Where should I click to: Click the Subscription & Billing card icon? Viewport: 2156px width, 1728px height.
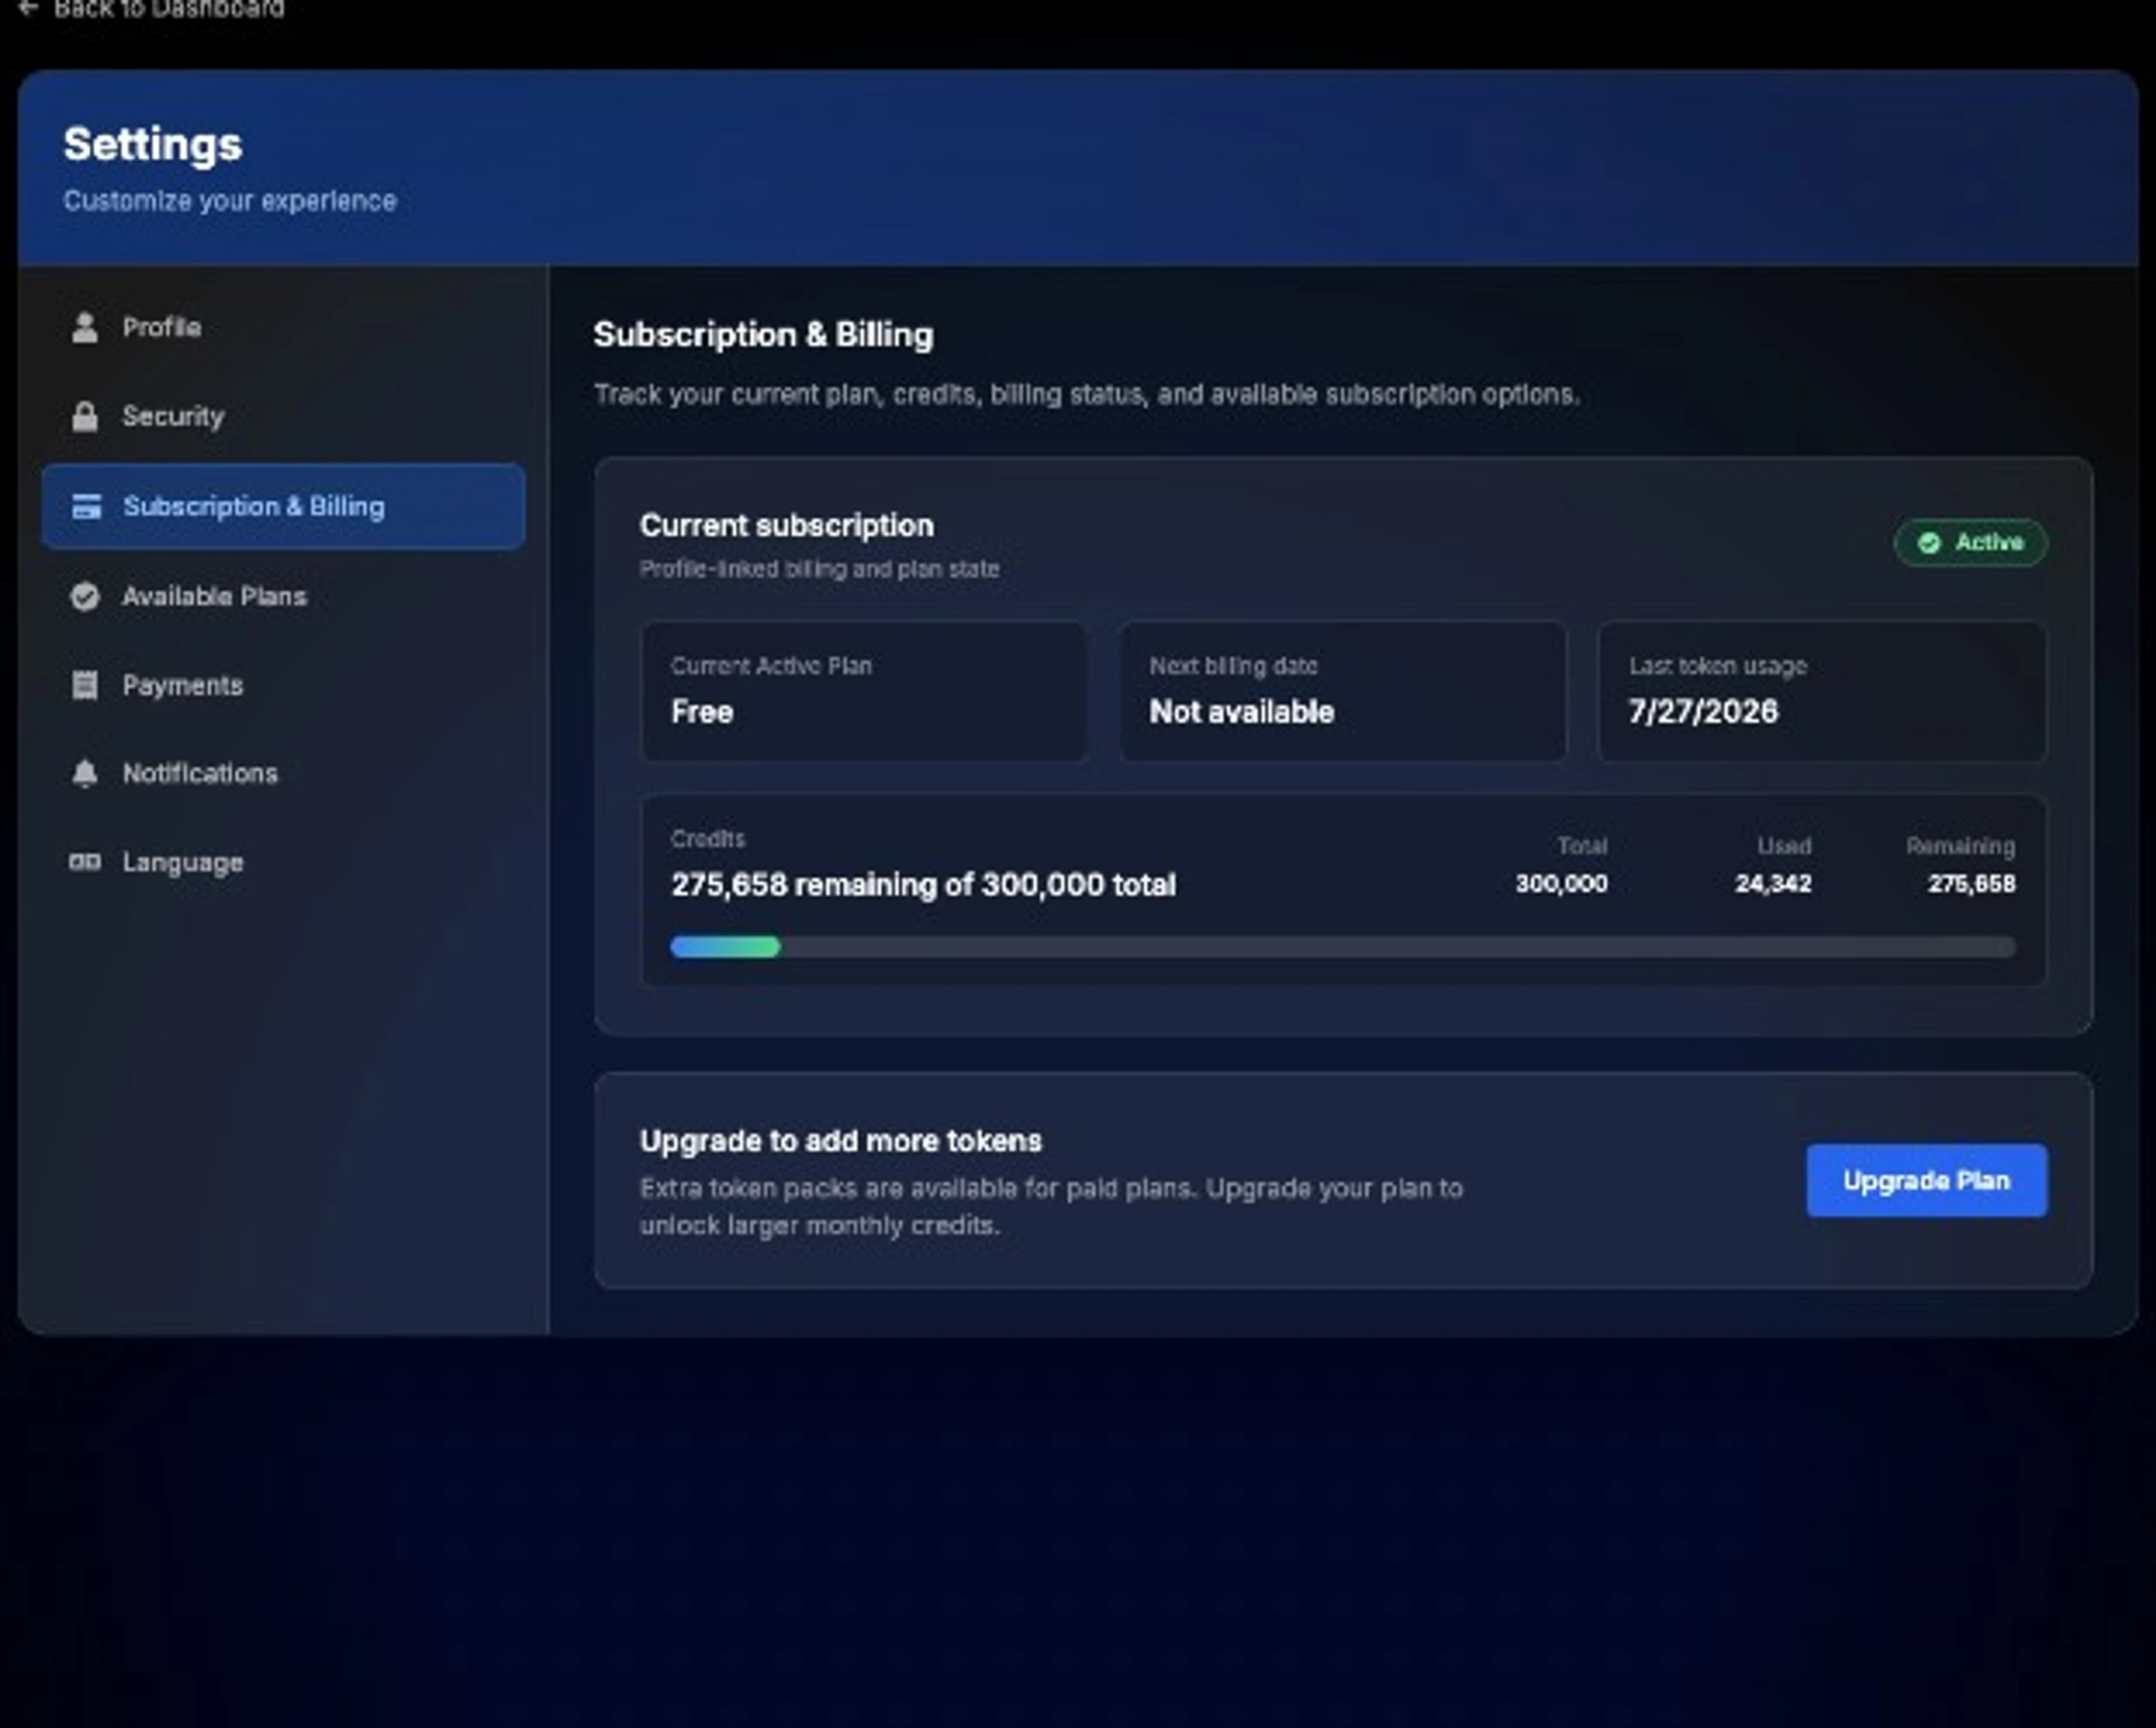coord(86,506)
